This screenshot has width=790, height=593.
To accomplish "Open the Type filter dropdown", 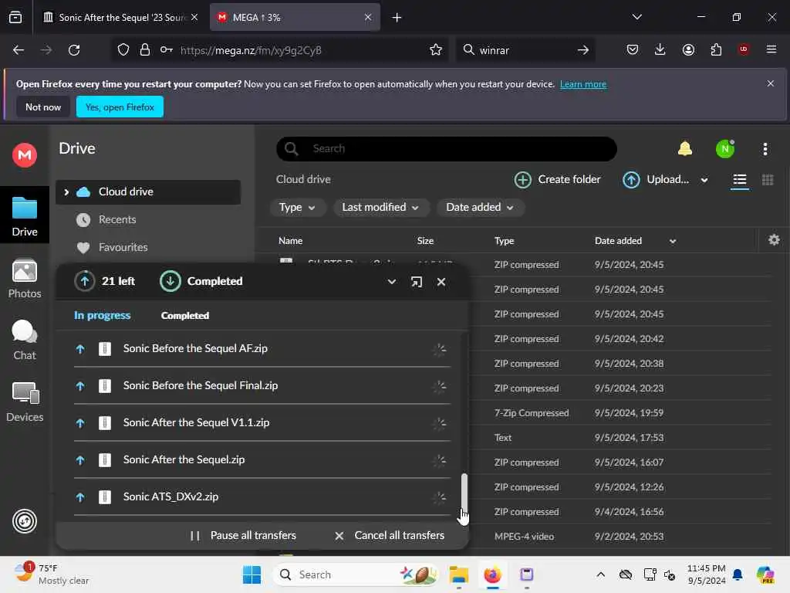I will tap(297, 207).
